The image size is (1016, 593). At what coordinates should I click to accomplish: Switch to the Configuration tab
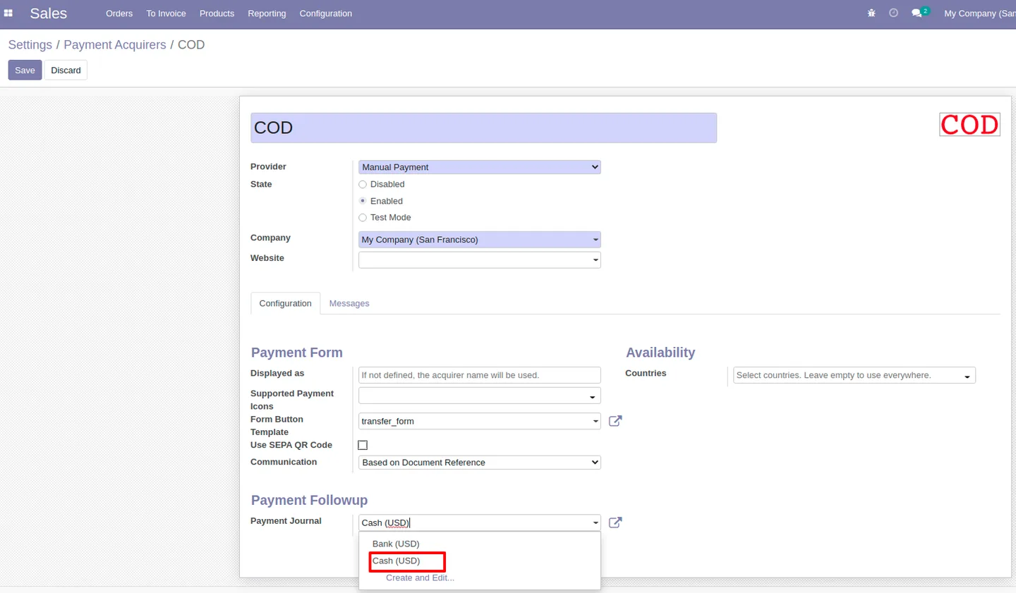[x=285, y=303]
